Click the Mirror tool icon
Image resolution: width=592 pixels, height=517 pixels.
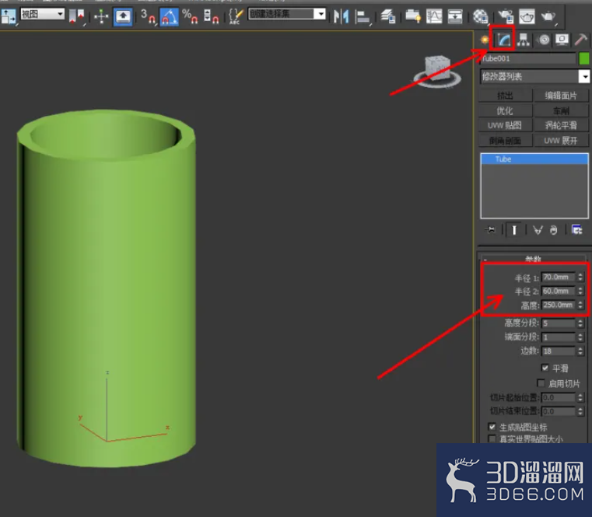point(342,16)
